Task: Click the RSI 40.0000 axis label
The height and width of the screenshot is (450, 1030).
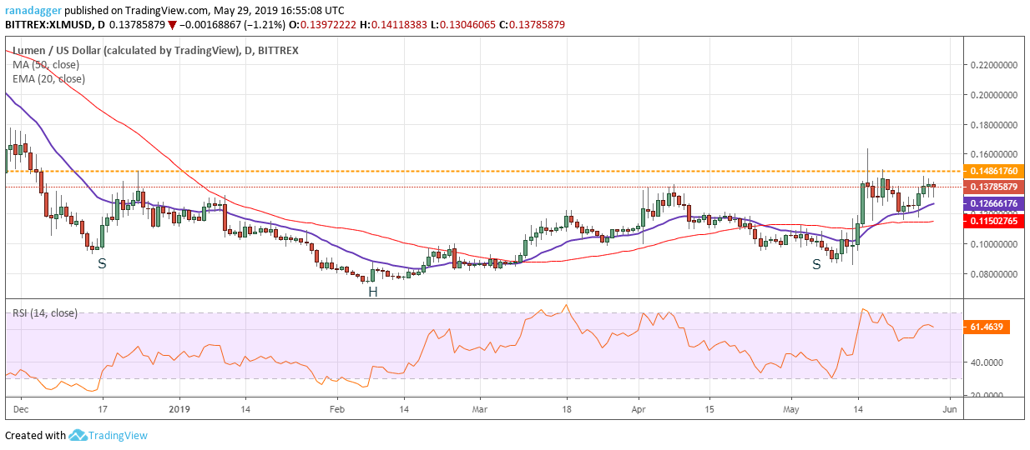Action: click(x=987, y=363)
